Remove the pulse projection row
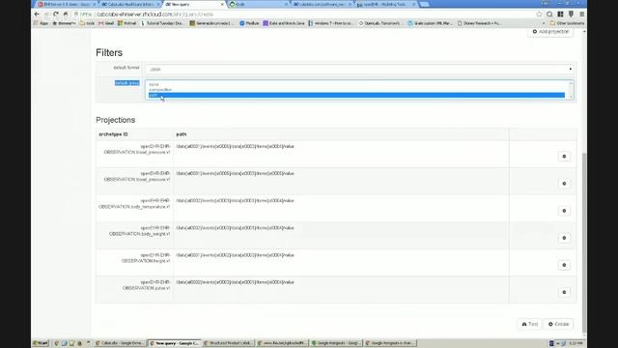The width and height of the screenshot is (618, 348). (564, 292)
